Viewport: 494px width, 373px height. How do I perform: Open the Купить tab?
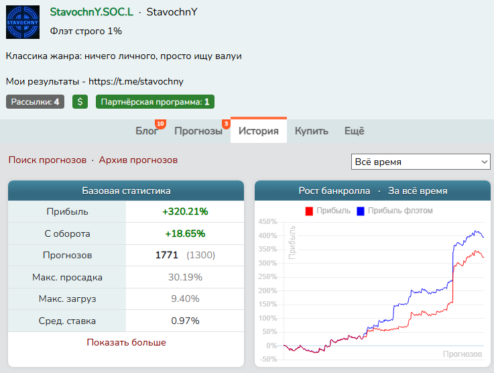(312, 131)
